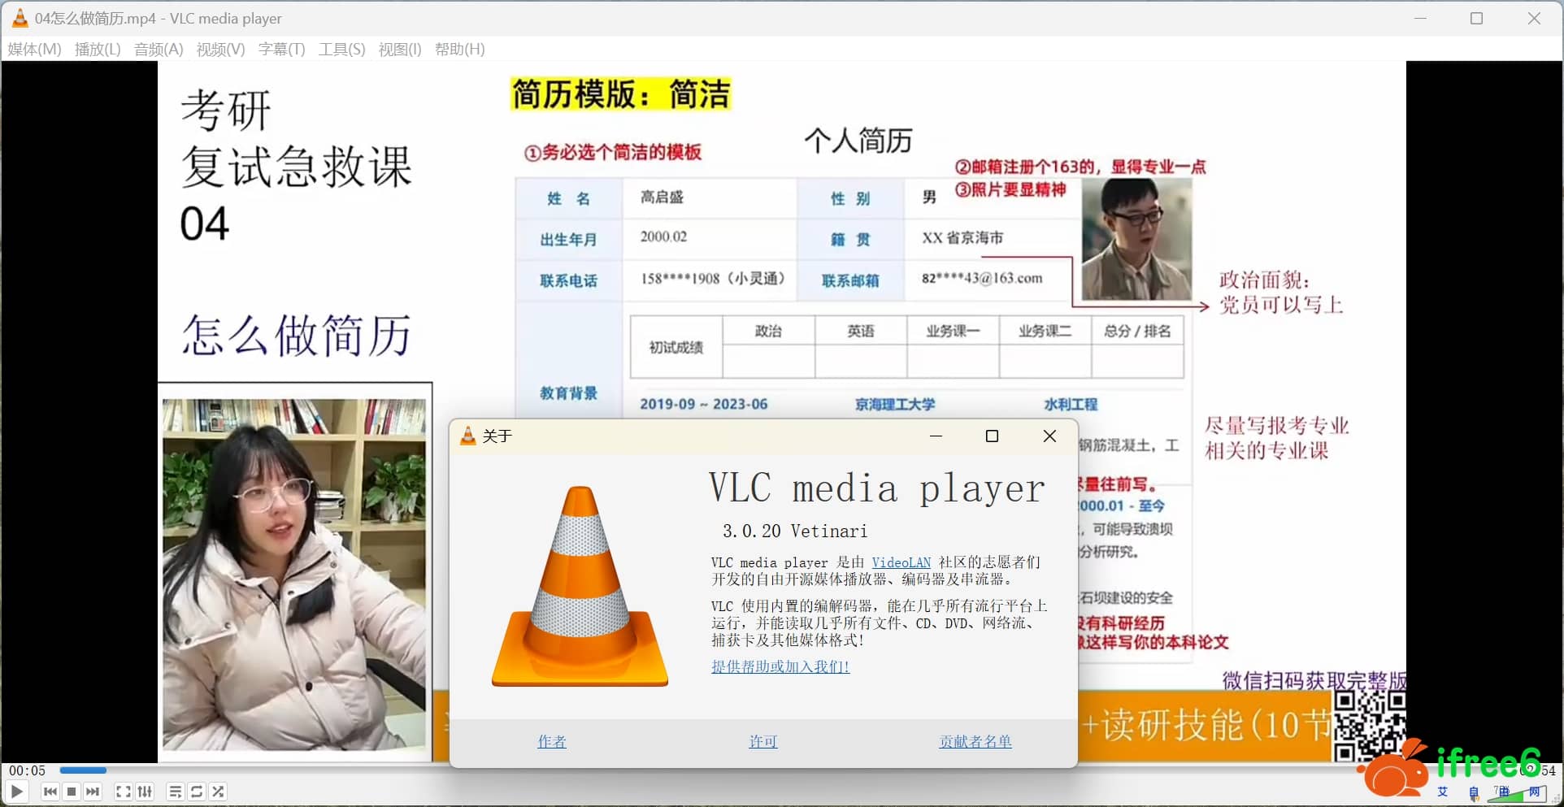Close the 关于 dialog
Screen dimensions: 1564x807
1049,436
